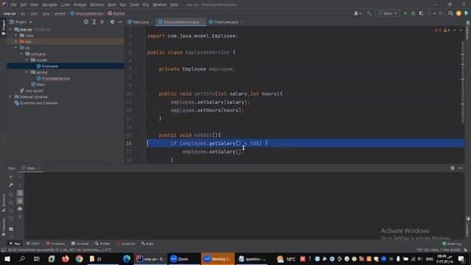Open the SonarLint tool window
This screenshot has width=471, height=265.
(126, 244)
